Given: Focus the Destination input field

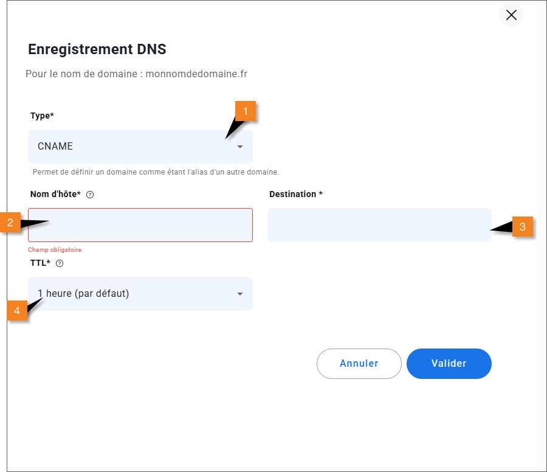Looking at the screenshot, I should tap(379, 225).
